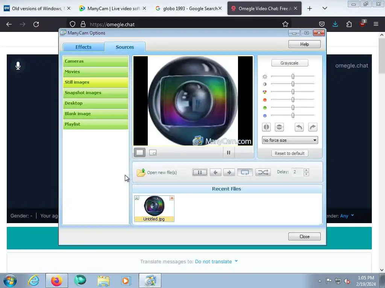Click the Grayscale button
Viewport: 385px width, 288px height.
point(290,63)
